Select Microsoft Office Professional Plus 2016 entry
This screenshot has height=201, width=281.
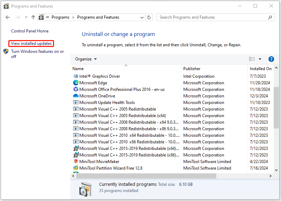122,89
